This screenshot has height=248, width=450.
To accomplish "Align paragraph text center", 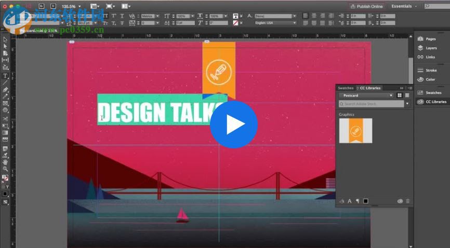I will tap(314, 16).
